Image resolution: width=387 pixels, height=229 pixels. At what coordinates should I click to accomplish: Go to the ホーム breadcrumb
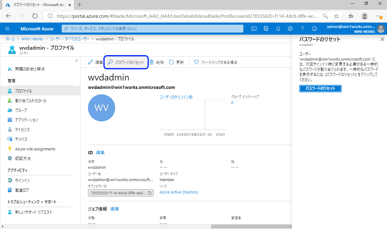[10, 39]
